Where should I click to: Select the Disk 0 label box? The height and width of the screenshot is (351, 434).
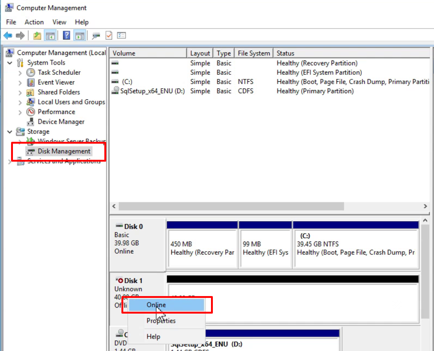pos(138,244)
